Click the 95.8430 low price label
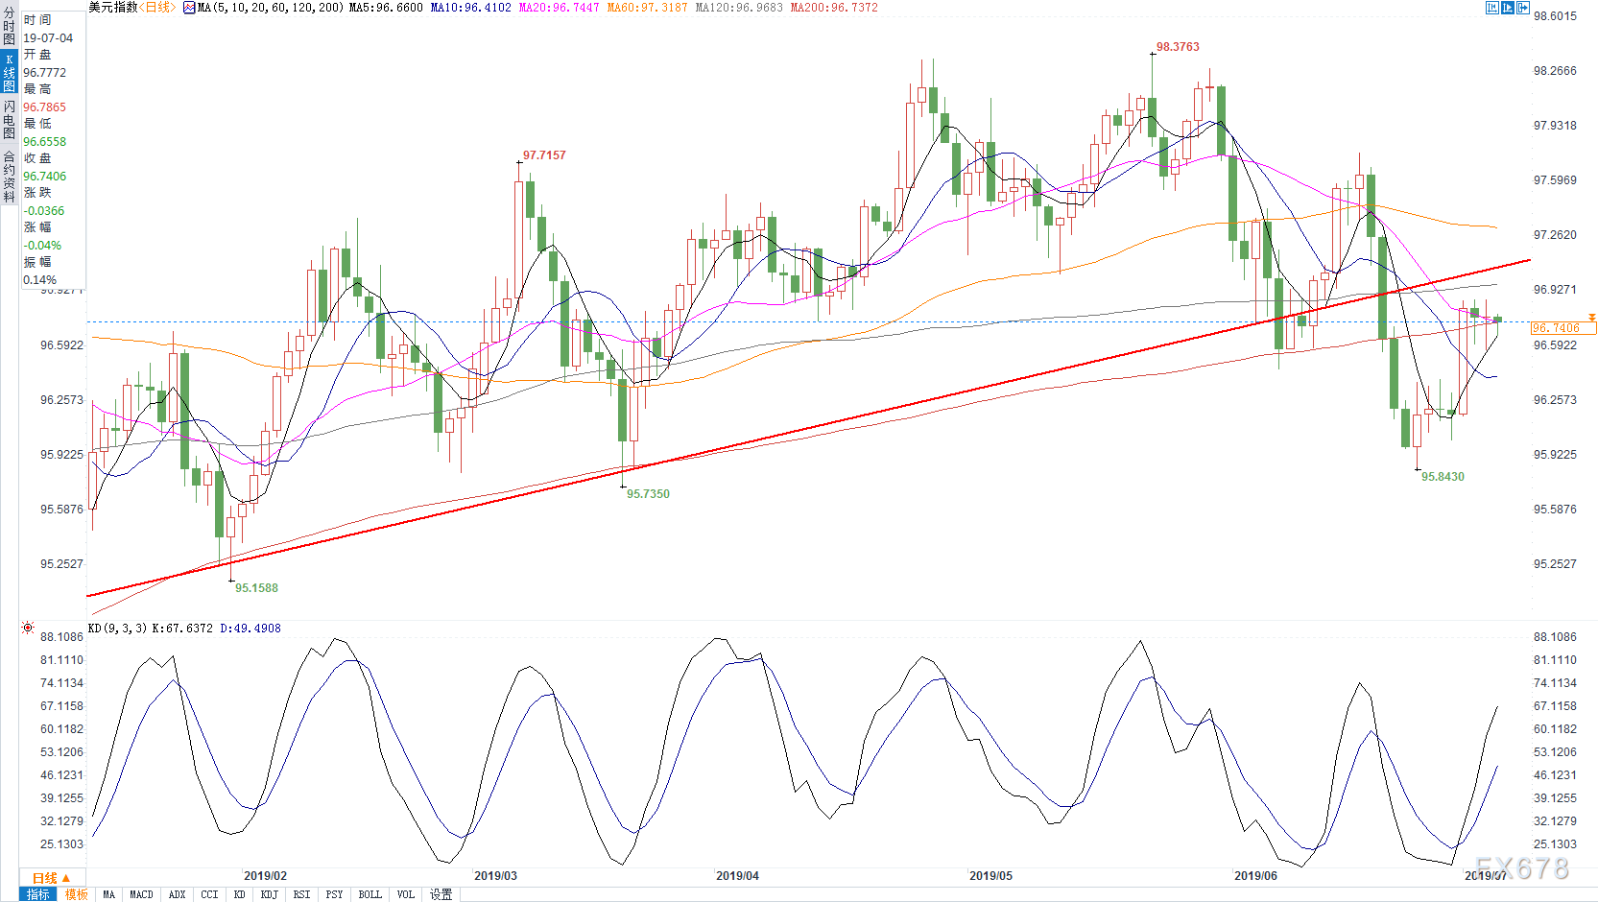The image size is (1598, 902). point(1443,477)
